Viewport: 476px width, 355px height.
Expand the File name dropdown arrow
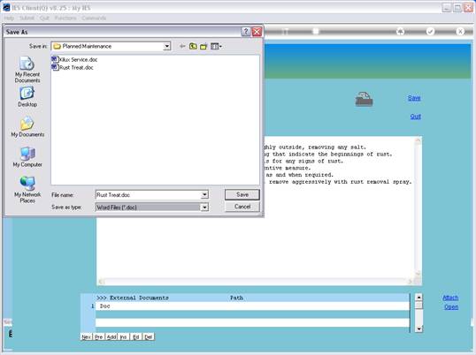204,194
